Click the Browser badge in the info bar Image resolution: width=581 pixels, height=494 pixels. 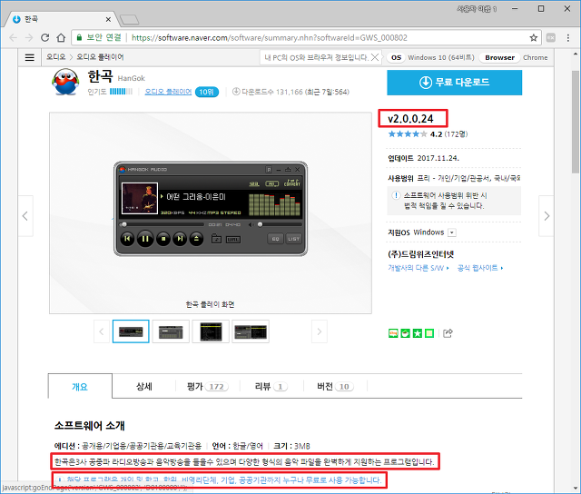(499, 57)
